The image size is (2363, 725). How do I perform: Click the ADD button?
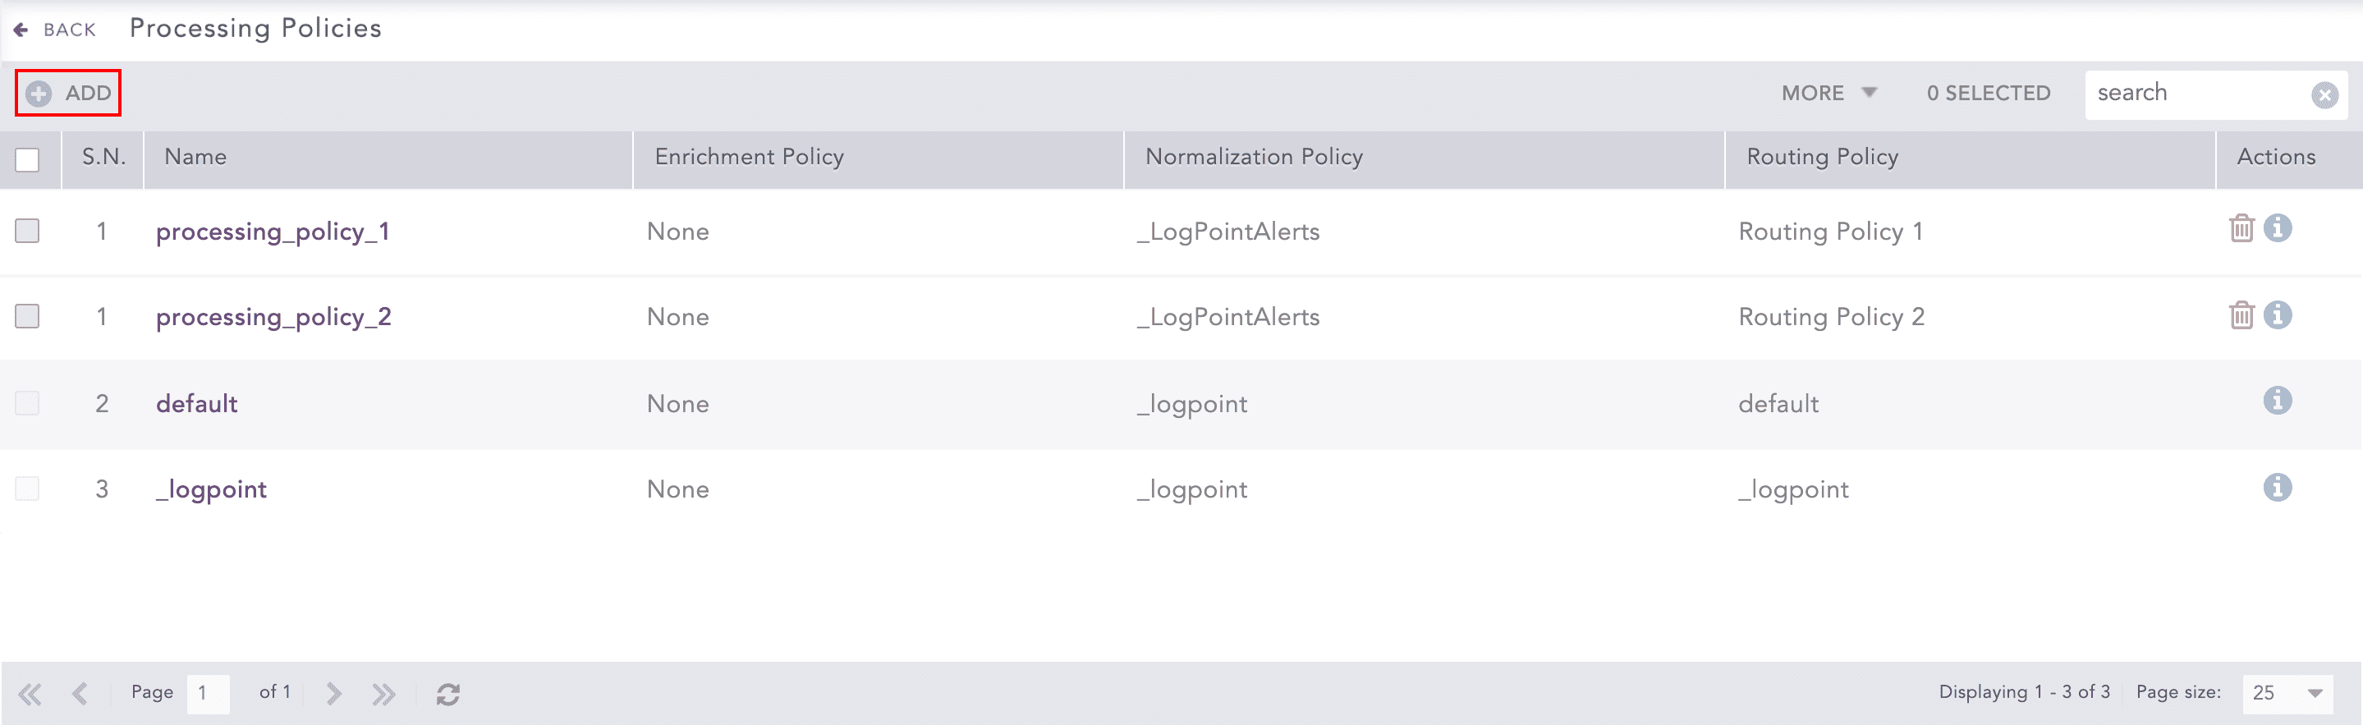68,93
